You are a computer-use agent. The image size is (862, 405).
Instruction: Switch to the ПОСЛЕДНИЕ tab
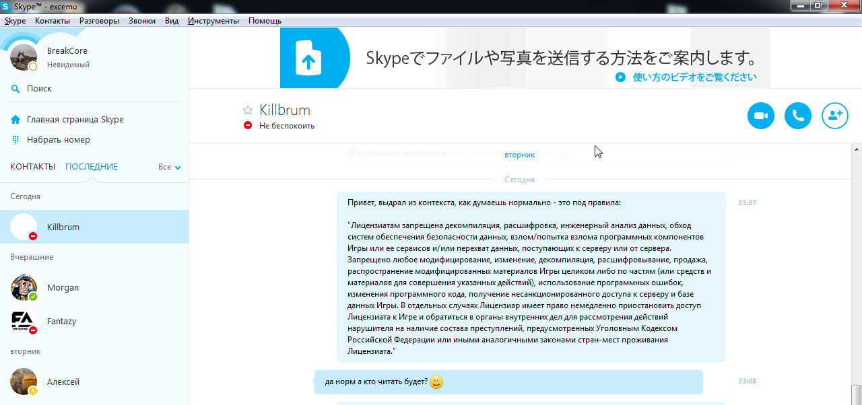(92, 167)
